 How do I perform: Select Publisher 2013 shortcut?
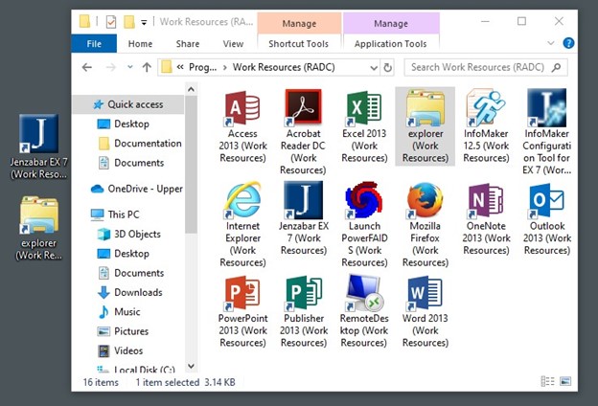pyautogui.click(x=304, y=310)
